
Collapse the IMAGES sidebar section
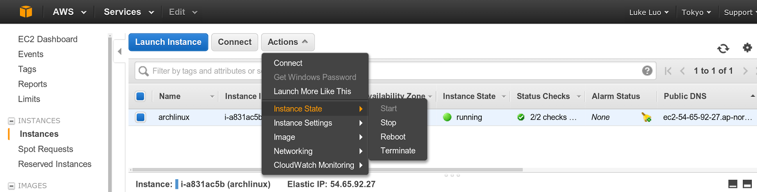(11, 186)
